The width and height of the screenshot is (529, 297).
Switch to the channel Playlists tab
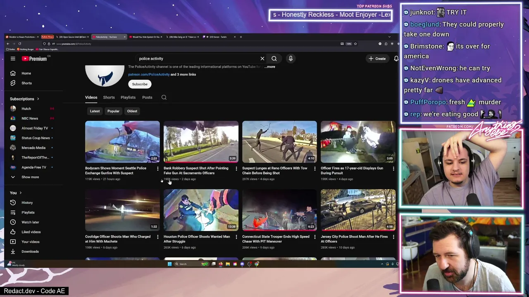coord(128,97)
